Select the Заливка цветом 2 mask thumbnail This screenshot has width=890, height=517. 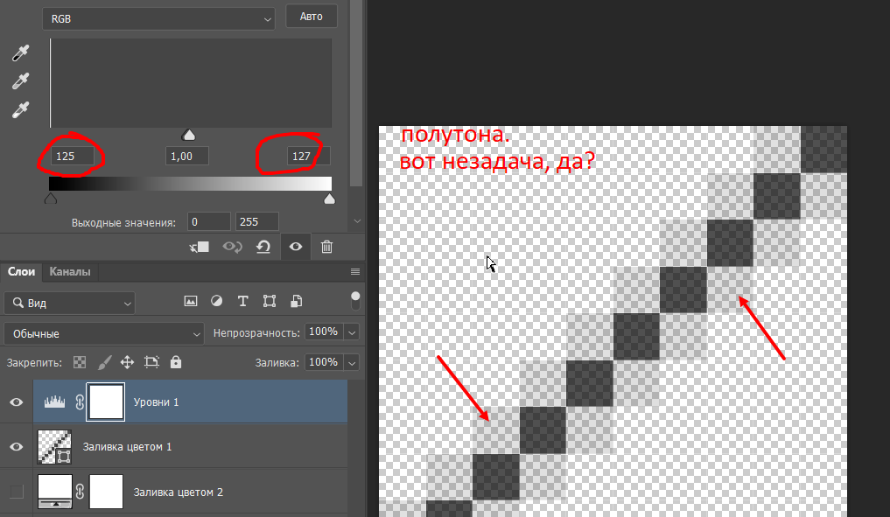(106, 492)
